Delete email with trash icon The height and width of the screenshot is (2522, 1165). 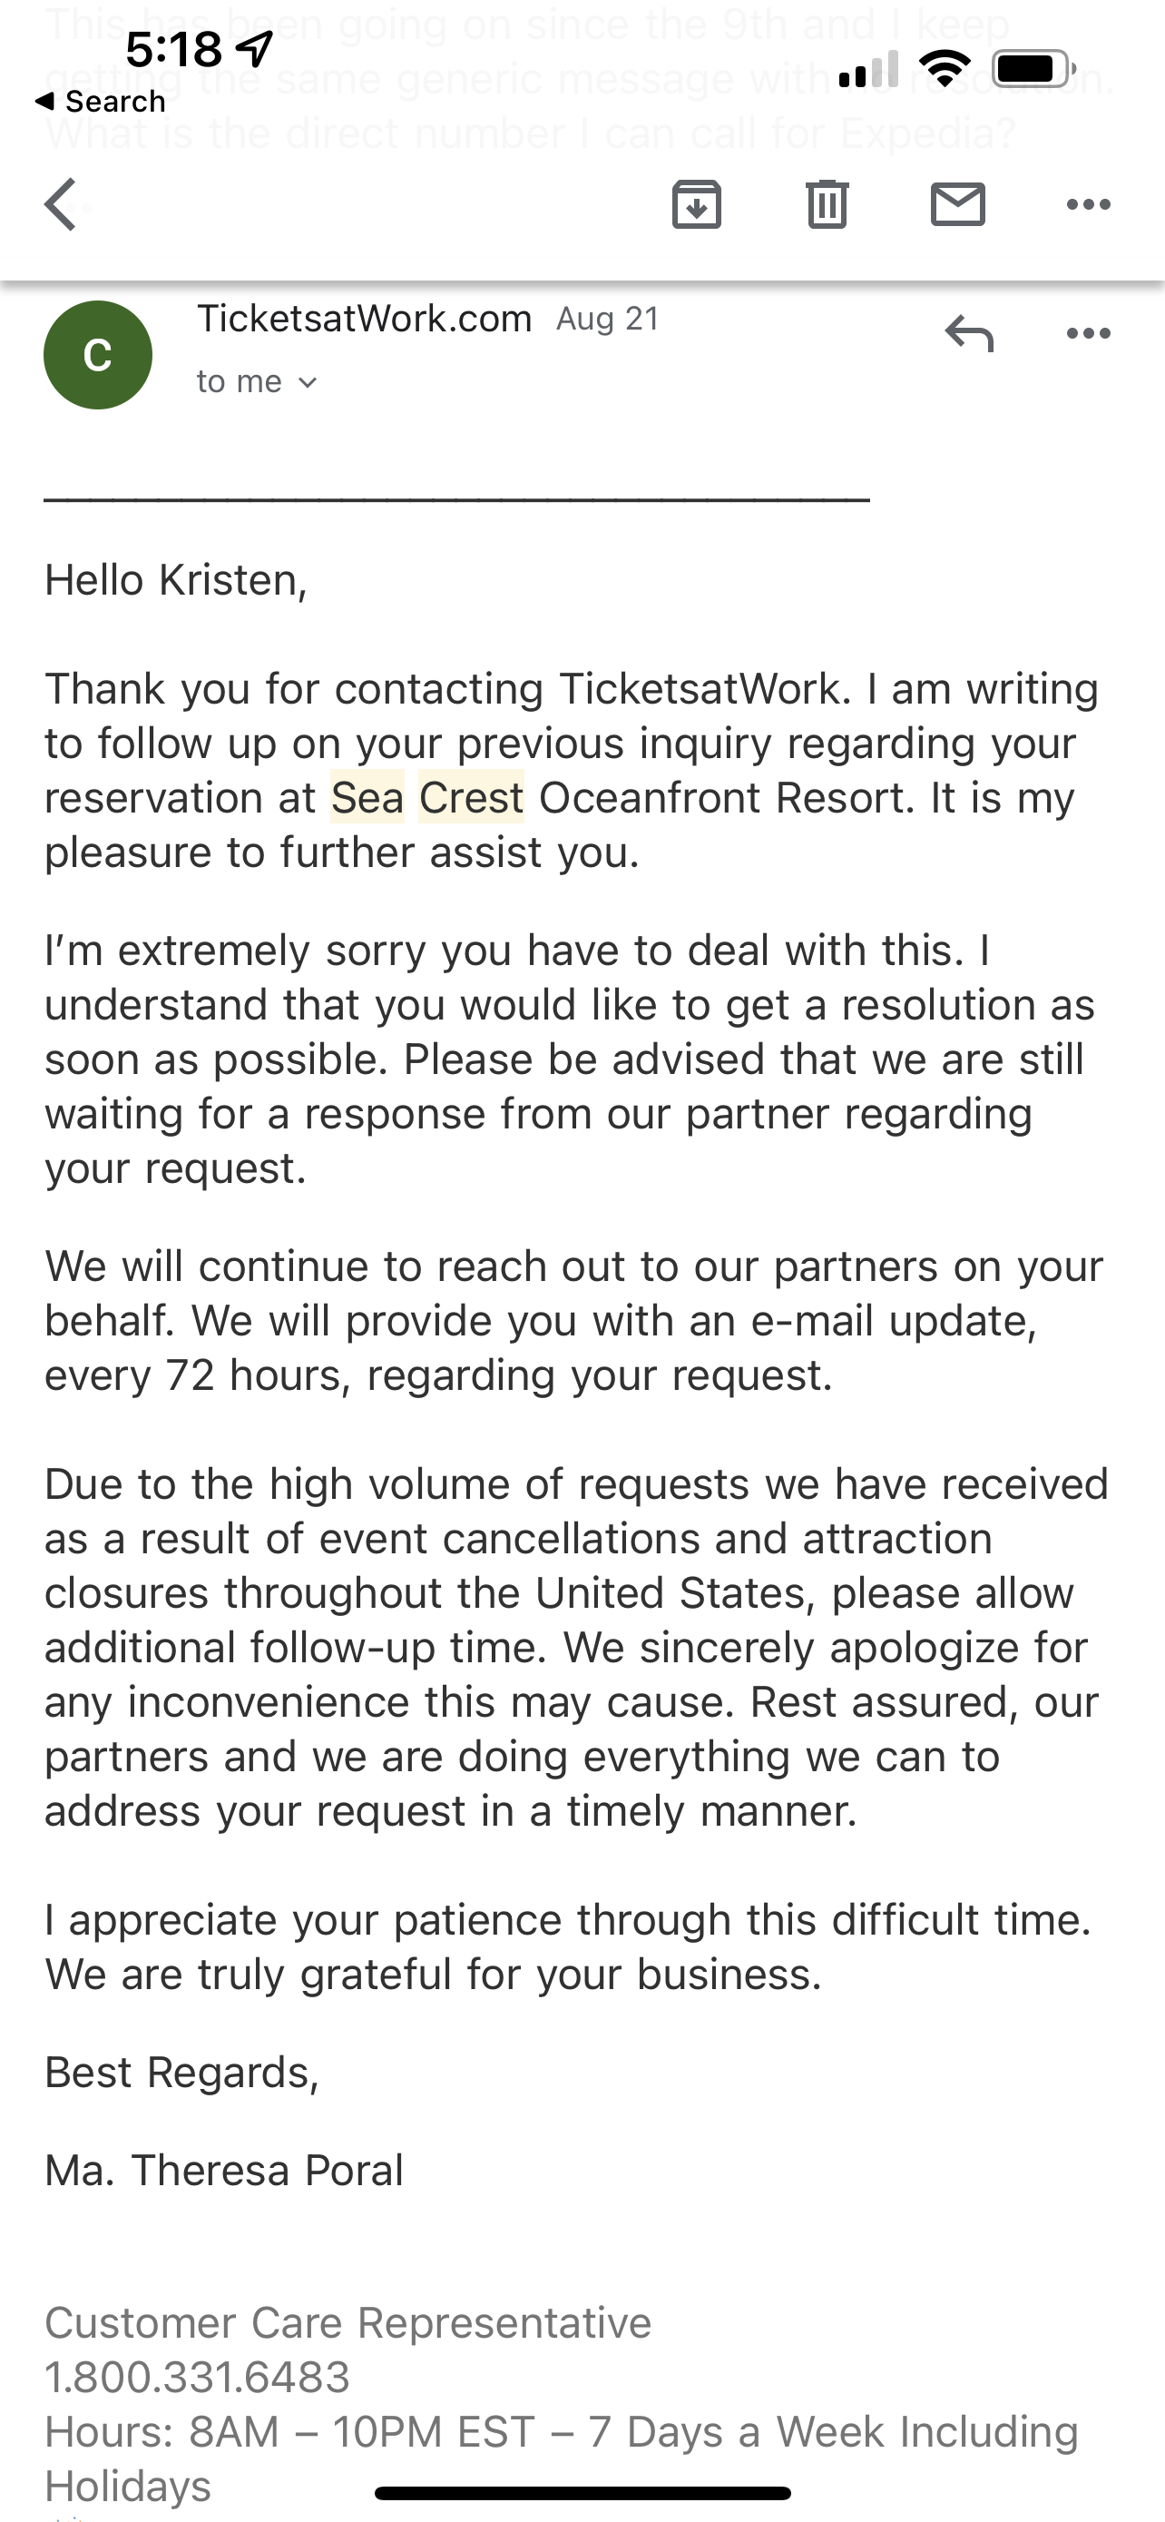pos(827,204)
